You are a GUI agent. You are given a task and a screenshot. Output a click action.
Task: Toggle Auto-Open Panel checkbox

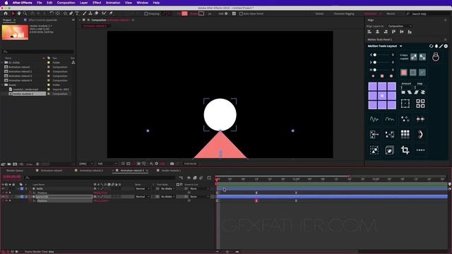[x=241, y=13]
